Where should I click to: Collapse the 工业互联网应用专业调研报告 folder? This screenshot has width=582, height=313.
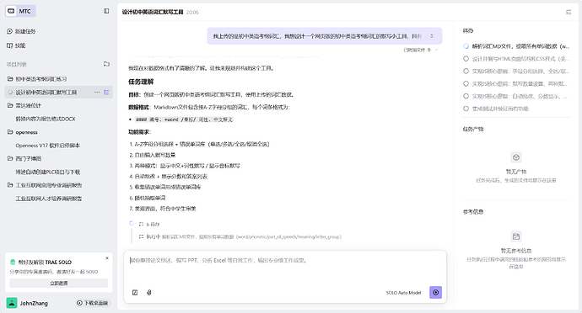[x=10, y=185]
